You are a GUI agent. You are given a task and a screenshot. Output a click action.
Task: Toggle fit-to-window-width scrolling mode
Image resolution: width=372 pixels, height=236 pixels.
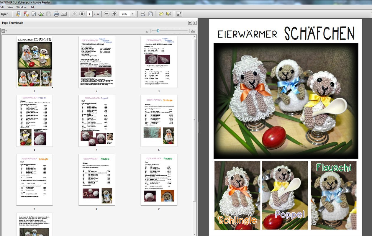(x=143, y=14)
